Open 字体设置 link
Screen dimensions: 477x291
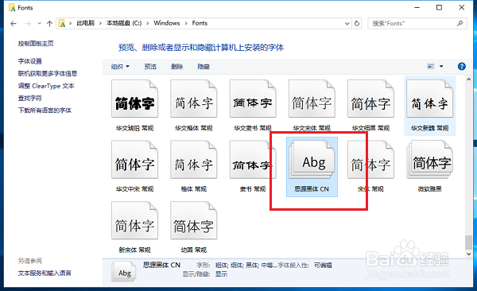[30, 61]
